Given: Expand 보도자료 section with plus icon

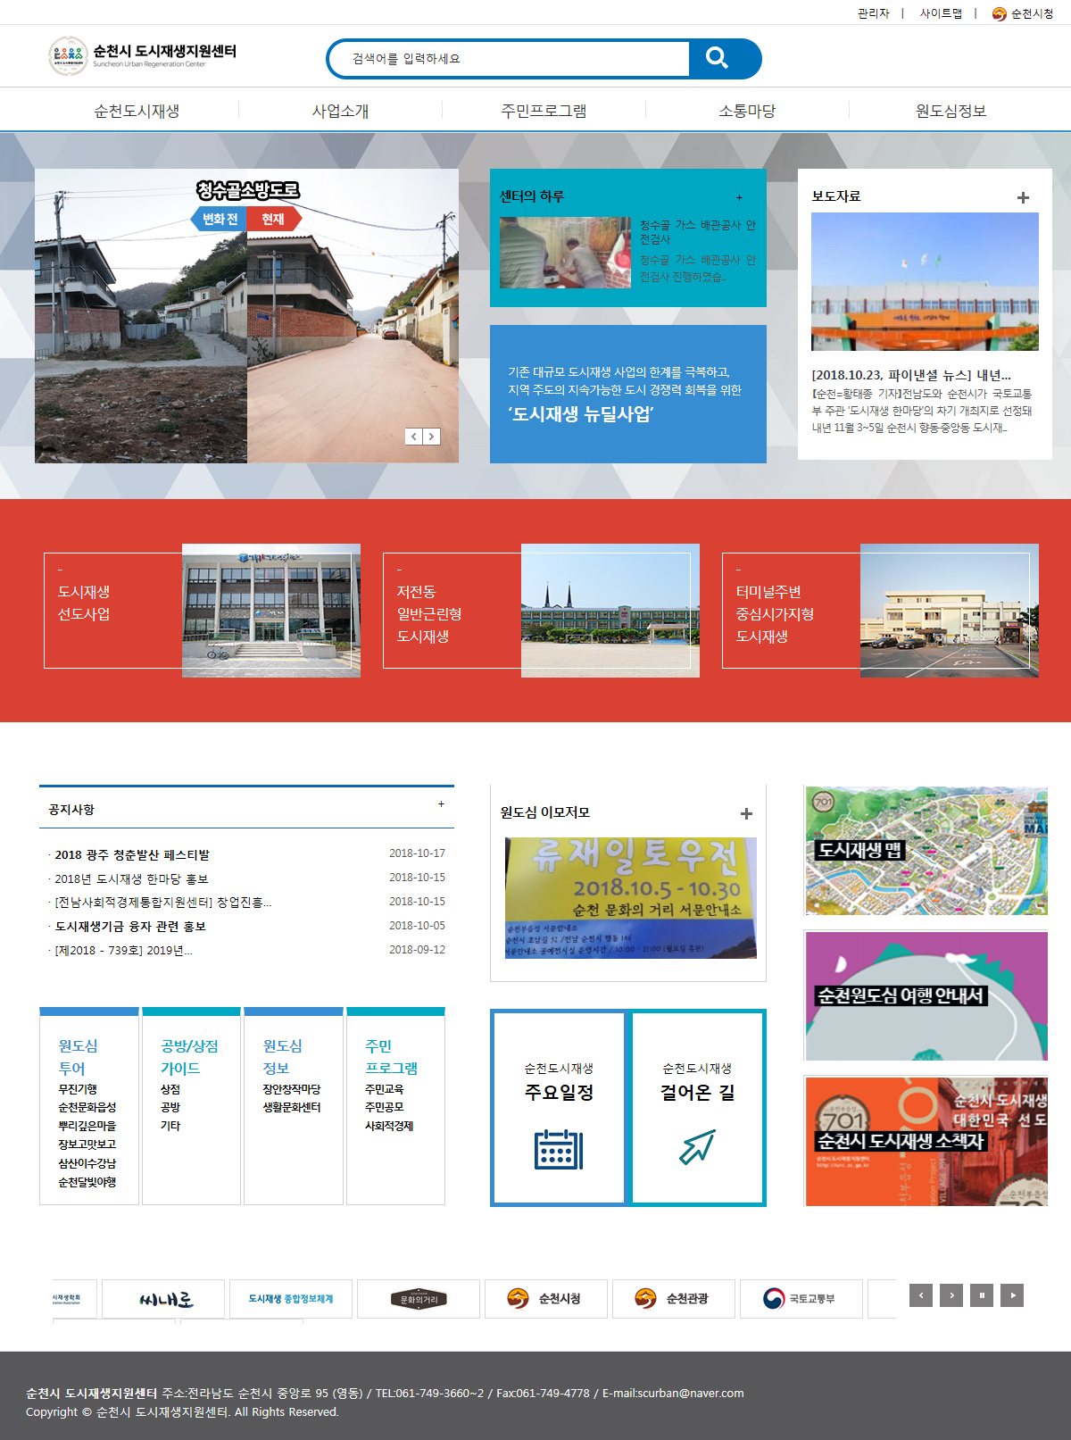Looking at the screenshot, I should [x=1024, y=197].
